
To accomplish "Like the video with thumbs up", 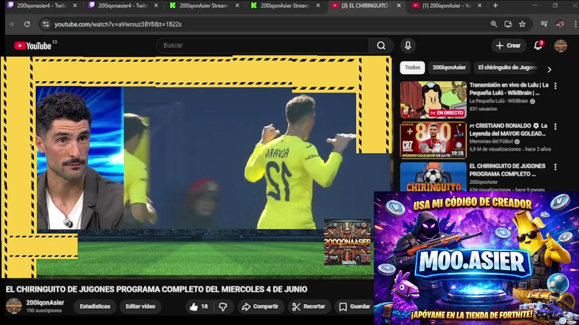I will point(199,306).
